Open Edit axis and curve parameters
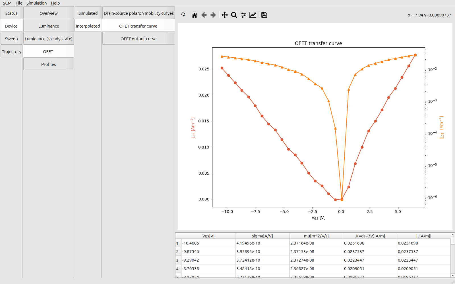The width and height of the screenshot is (455, 284). point(253,15)
